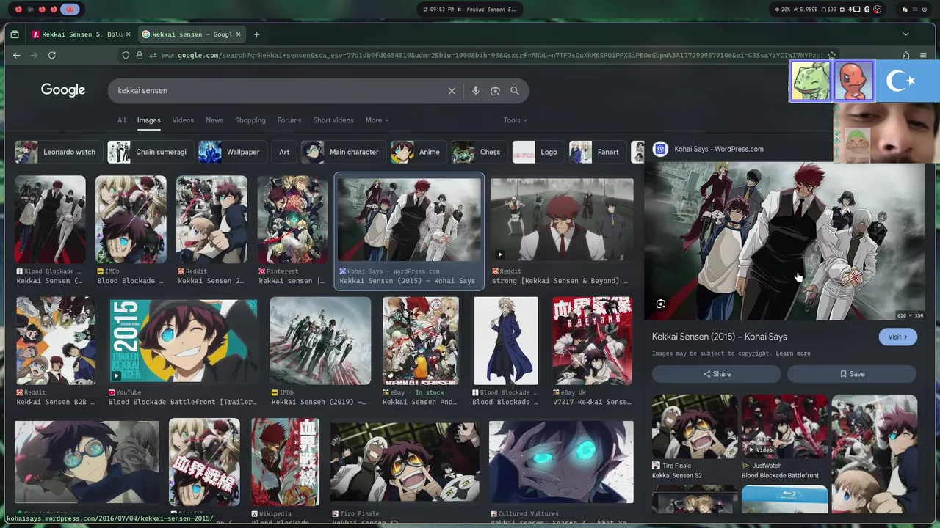Filter images by Art chip
The width and height of the screenshot is (940, 528).
tap(284, 152)
